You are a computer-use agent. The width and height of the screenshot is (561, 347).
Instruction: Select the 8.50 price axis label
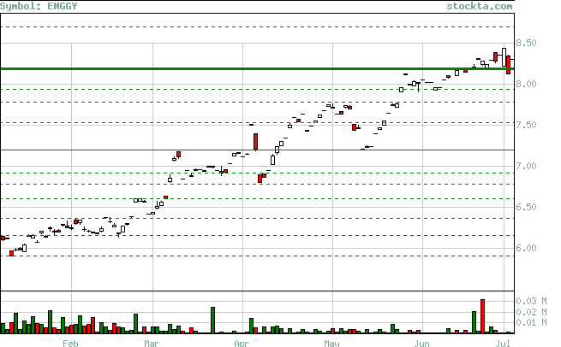click(526, 43)
